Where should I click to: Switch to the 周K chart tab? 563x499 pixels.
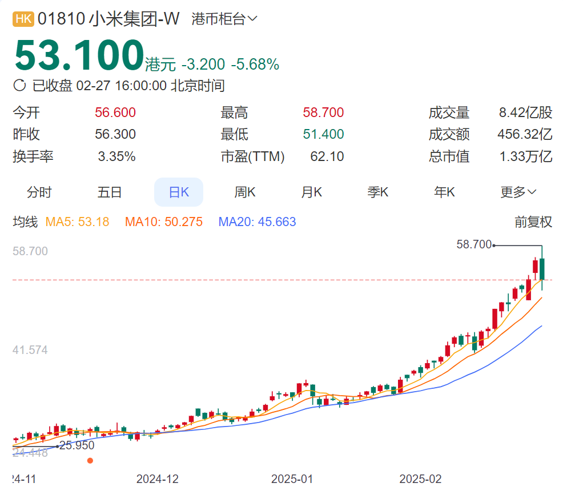coord(245,192)
